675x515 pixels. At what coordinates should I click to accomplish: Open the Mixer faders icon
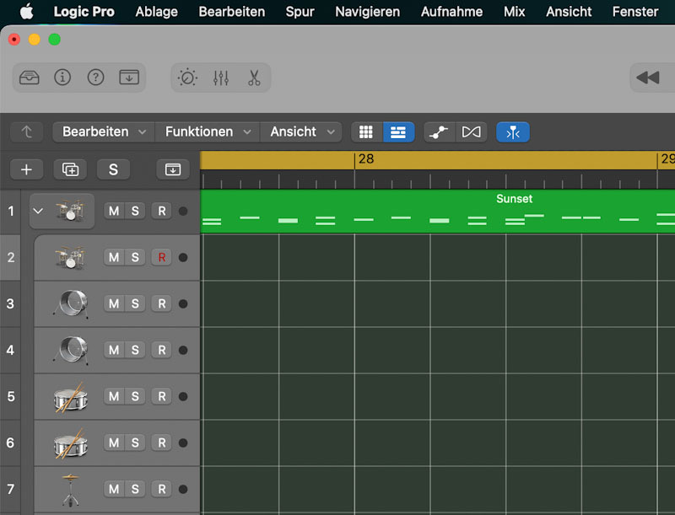[x=221, y=78]
